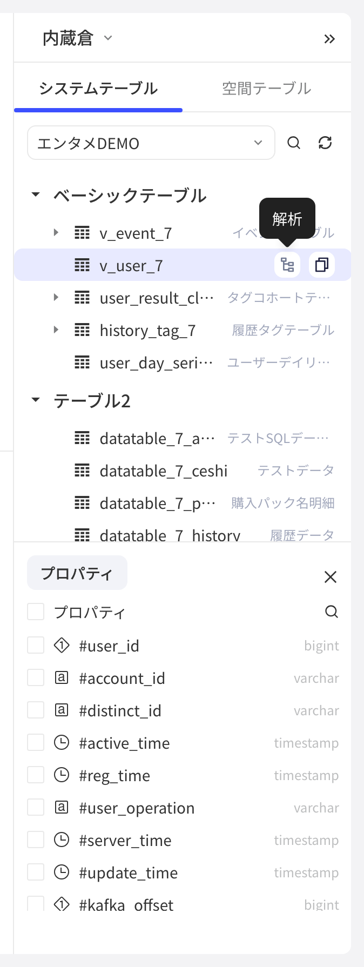The height and width of the screenshot is (967, 364).
Task: Click the #kafka_offset property name
Action: 126,905
